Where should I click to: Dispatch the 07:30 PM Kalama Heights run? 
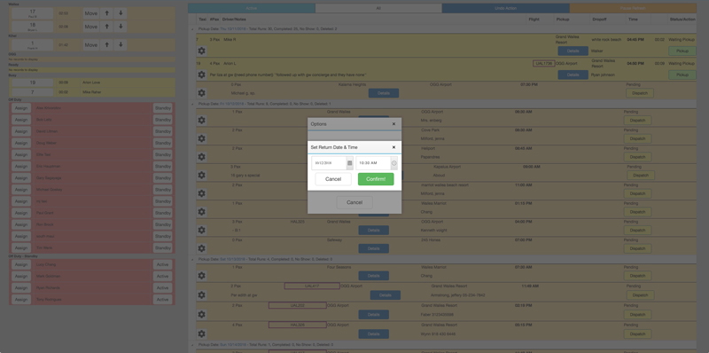click(640, 93)
